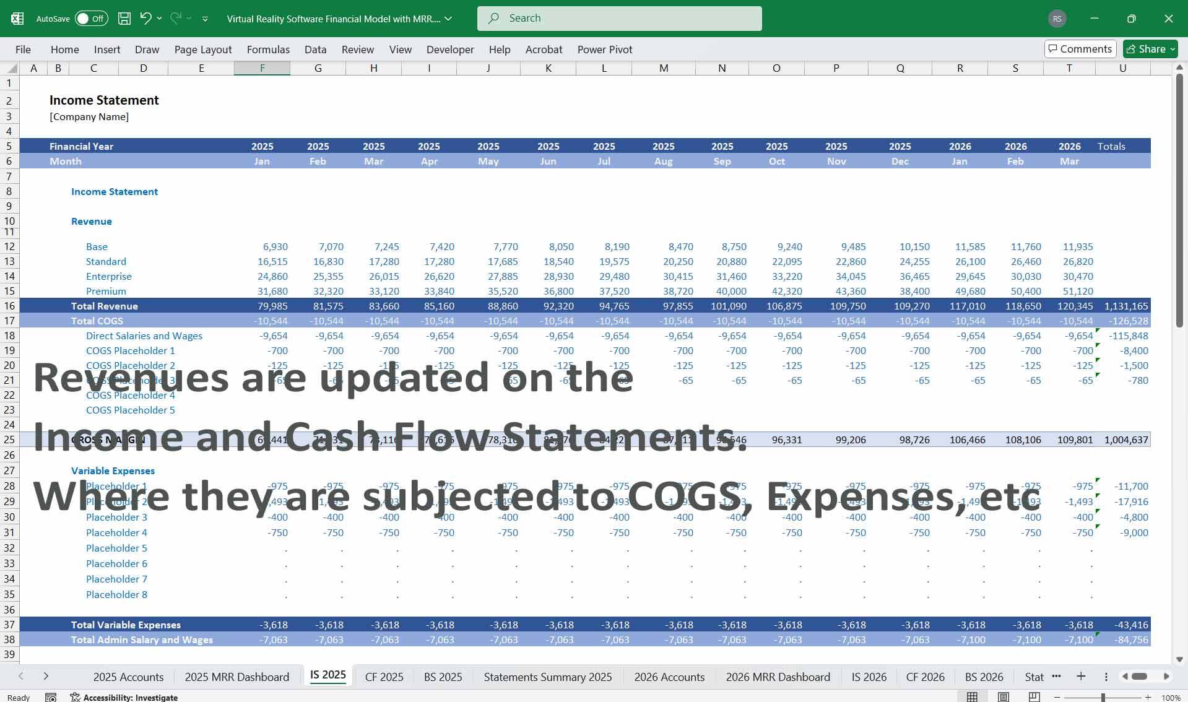The width and height of the screenshot is (1188, 702).
Task: Click previous sheet navigation arrow
Action: pyautogui.click(x=21, y=676)
